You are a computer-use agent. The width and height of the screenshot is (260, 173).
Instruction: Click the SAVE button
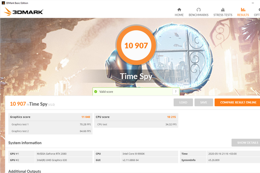204,103
